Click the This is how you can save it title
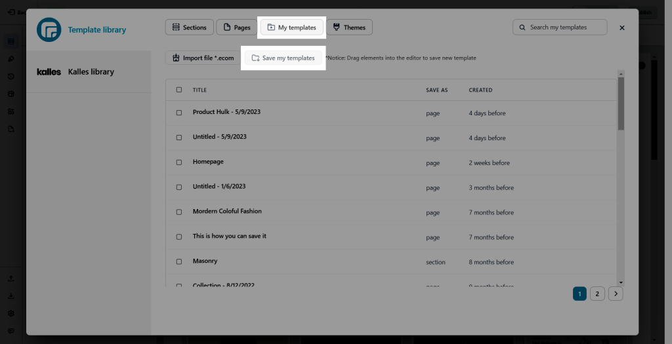672x344 pixels. (x=229, y=236)
